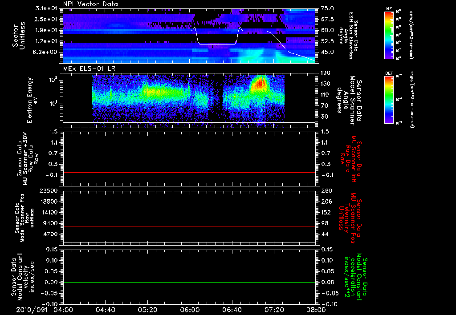This screenshot has width=456, height=315.
Task: Click the "05:20" time tick label
Action: [x=147, y=310]
